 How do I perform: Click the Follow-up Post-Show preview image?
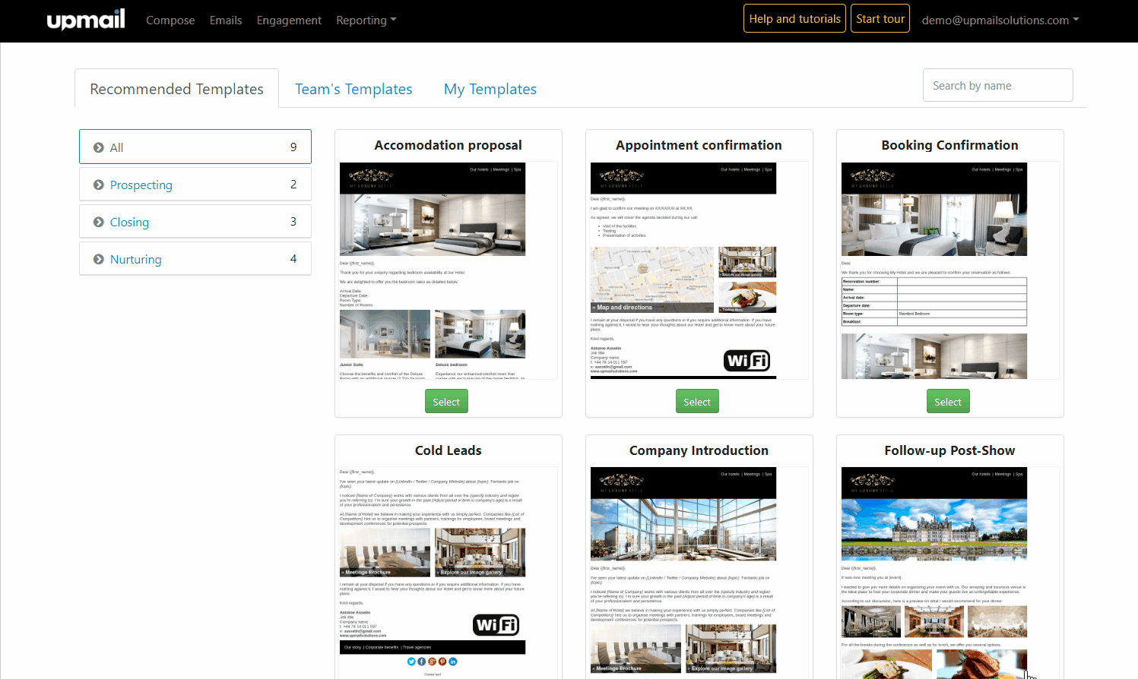pyautogui.click(x=949, y=573)
